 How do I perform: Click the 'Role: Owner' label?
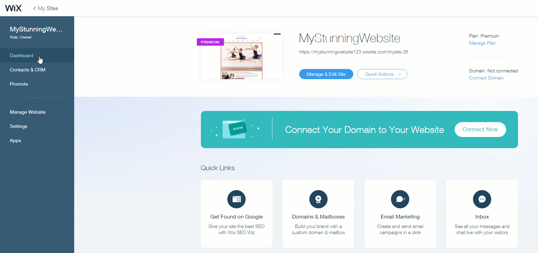[21, 37]
